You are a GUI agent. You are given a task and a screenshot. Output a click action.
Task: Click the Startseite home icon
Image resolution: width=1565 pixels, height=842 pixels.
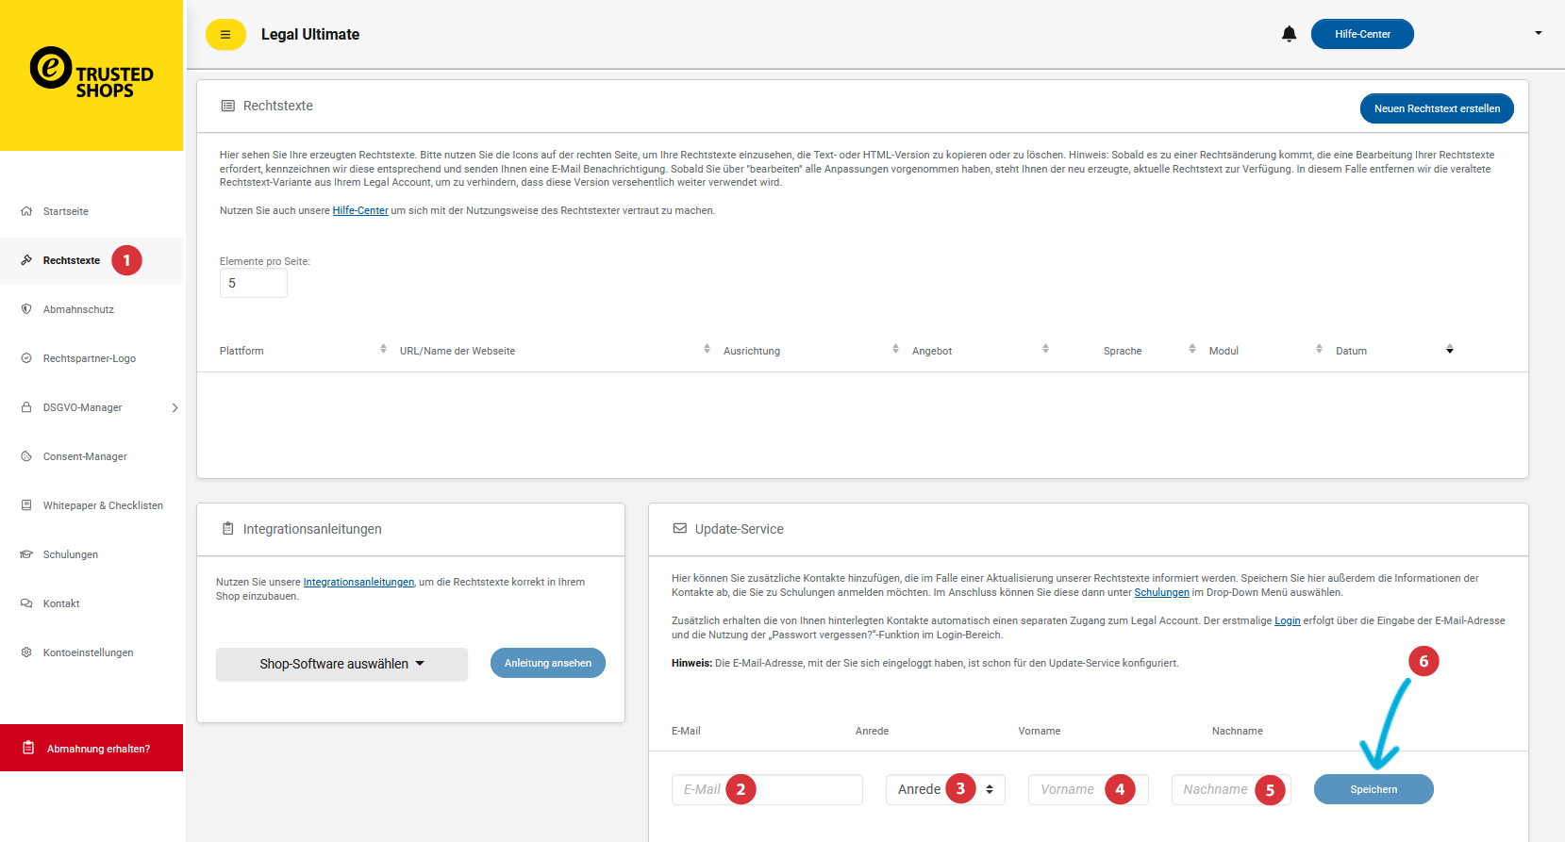pyautogui.click(x=26, y=211)
